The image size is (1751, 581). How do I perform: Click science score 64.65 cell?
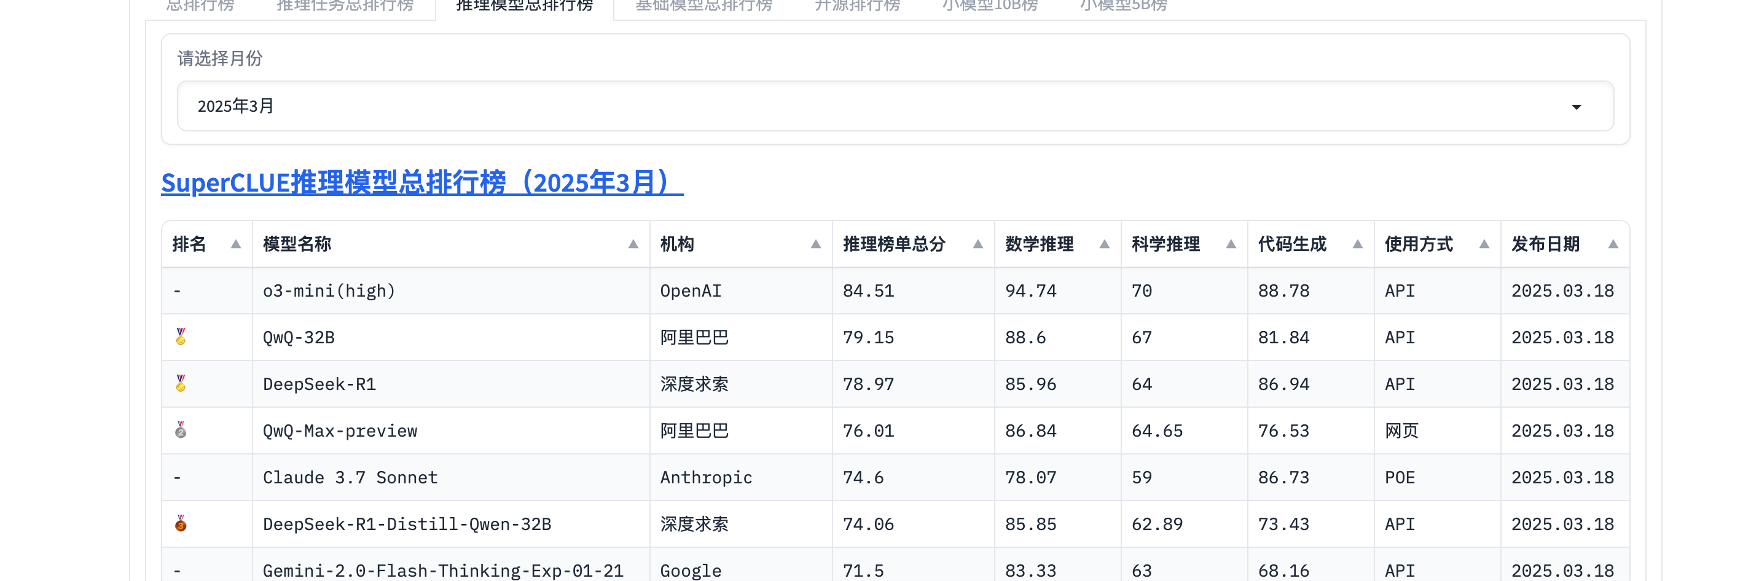[x=1184, y=430]
